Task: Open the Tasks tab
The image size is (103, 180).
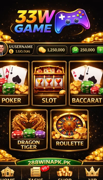Action: (x=36, y=173)
